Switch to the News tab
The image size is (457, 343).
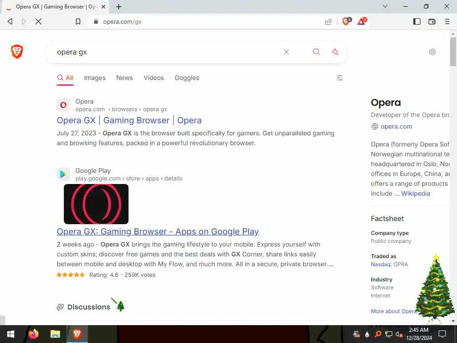(125, 78)
